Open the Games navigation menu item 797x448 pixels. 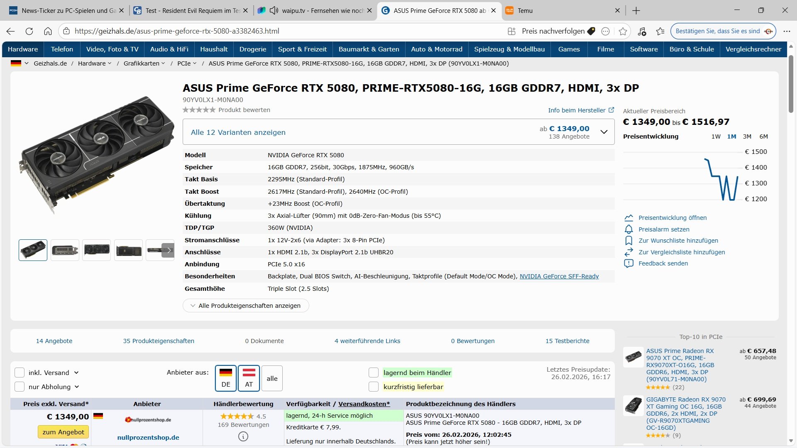pyautogui.click(x=569, y=49)
